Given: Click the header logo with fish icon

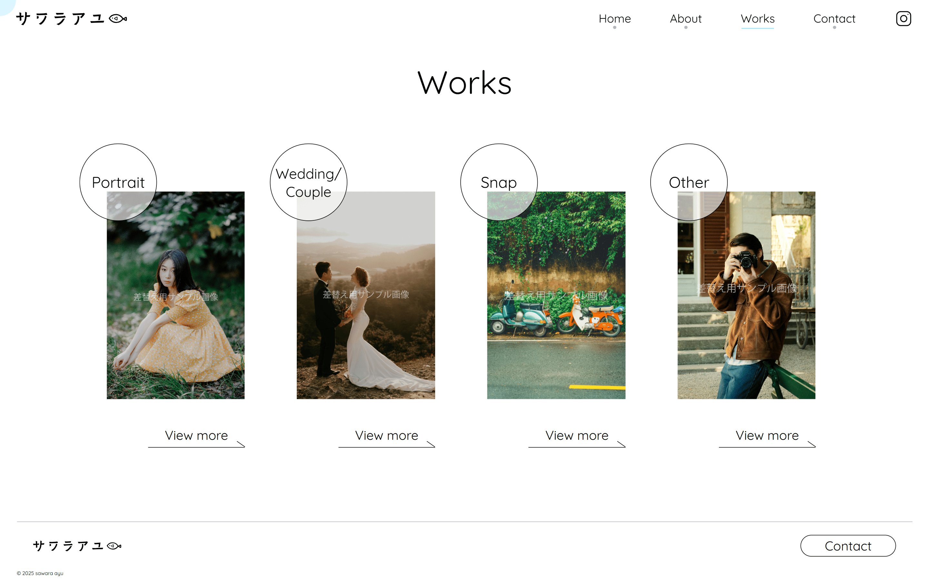Looking at the screenshot, I should pos(72,18).
